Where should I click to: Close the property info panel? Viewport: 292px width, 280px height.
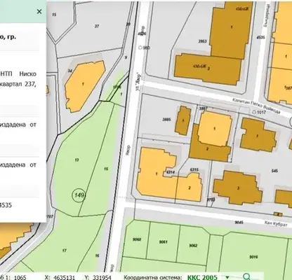click(39, 11)
